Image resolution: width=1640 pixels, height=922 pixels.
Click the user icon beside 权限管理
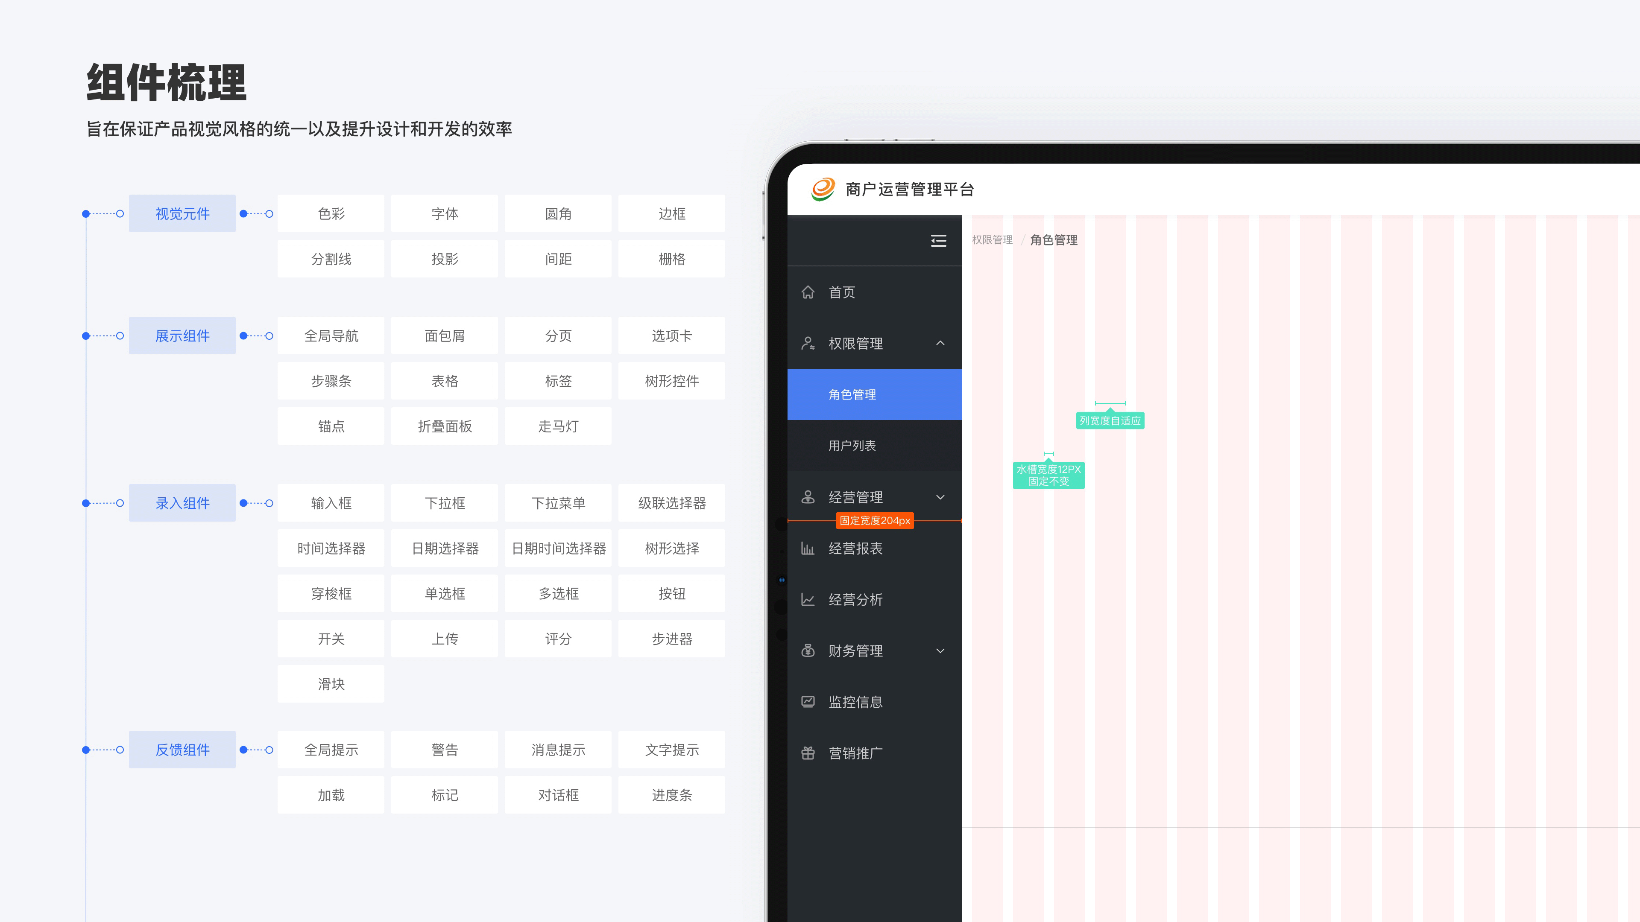pos(808,344)
